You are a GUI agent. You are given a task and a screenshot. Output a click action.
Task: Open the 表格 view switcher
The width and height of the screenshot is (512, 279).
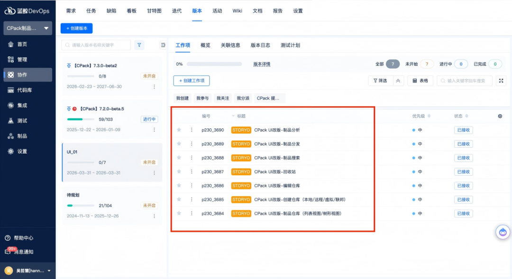point(420,81)
